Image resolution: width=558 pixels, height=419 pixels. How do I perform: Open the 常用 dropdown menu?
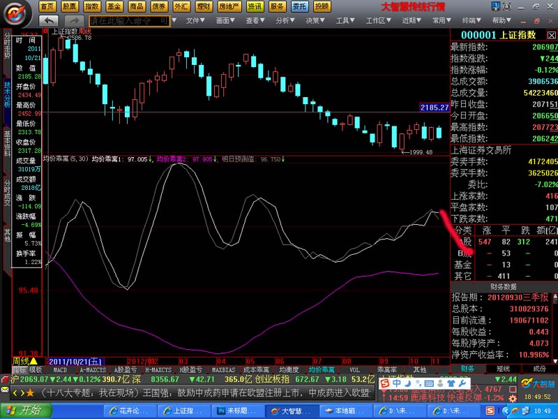(x=442, y=21)
